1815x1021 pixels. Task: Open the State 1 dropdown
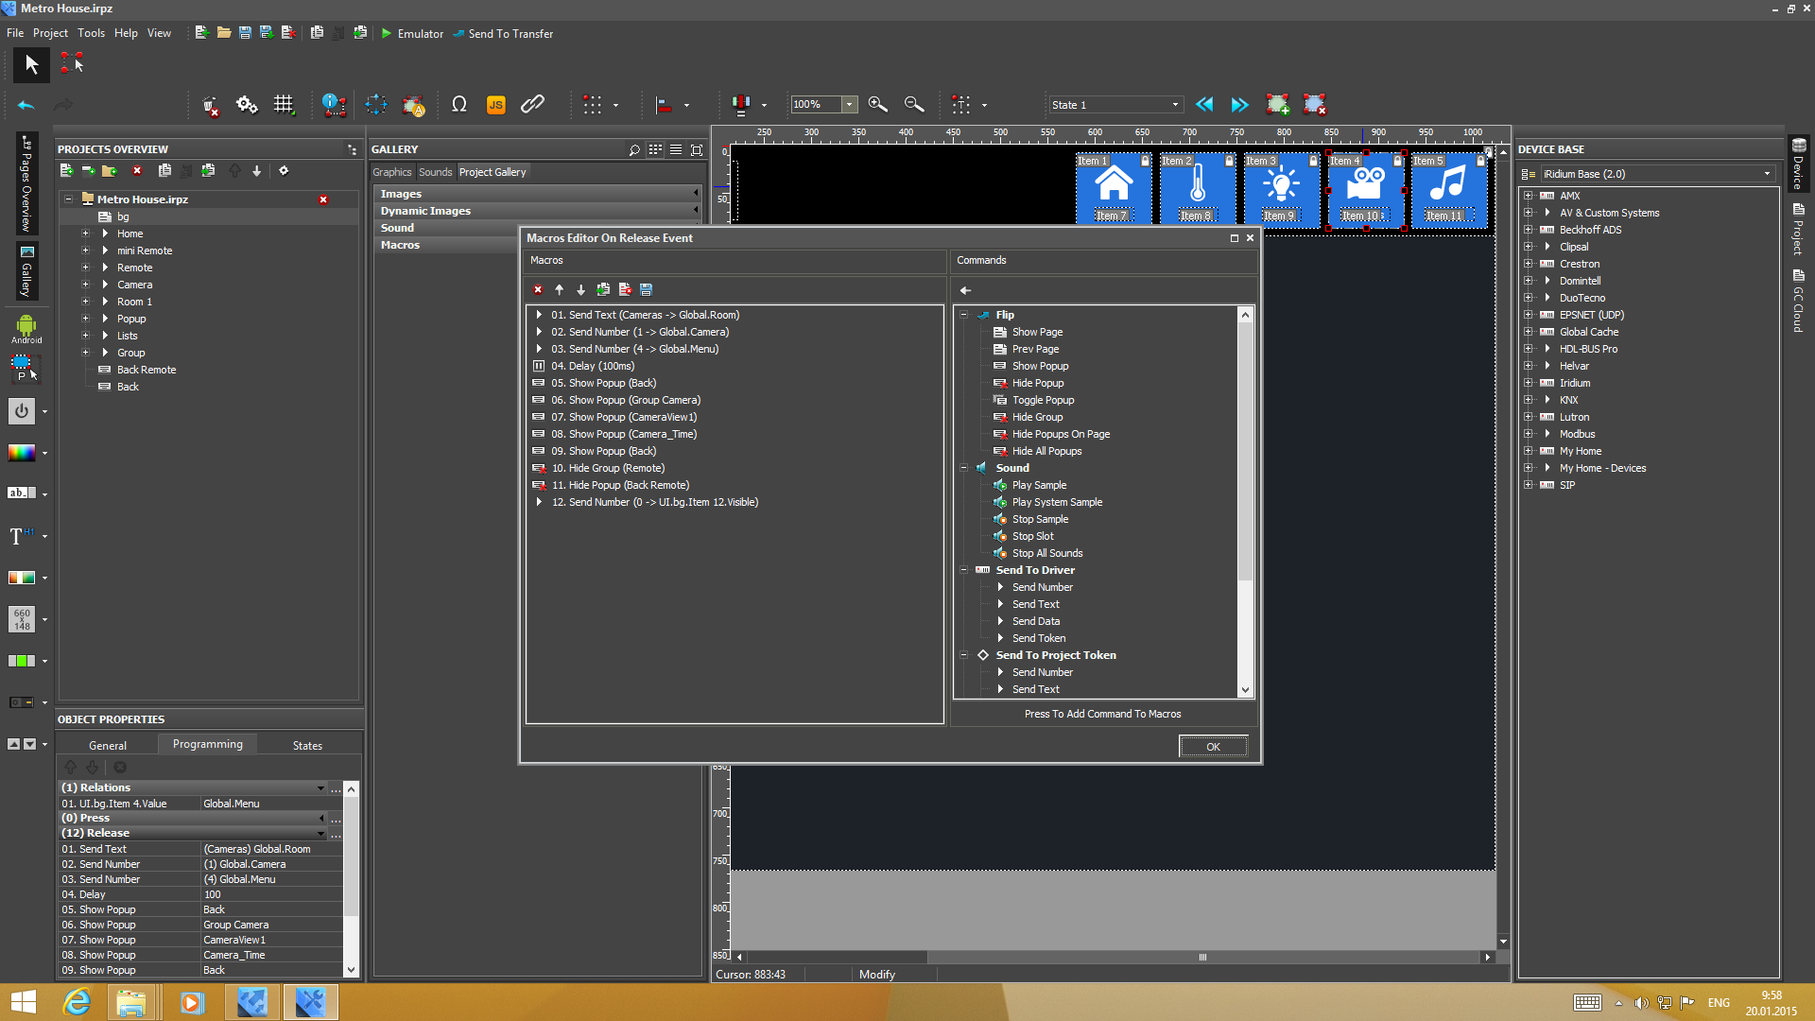pyautogui.click(x=1175, y=105)
